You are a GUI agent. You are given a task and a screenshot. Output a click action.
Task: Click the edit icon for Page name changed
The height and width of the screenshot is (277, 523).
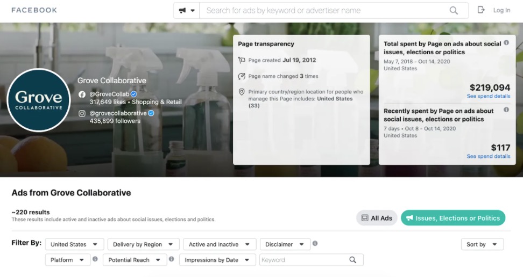242,76
